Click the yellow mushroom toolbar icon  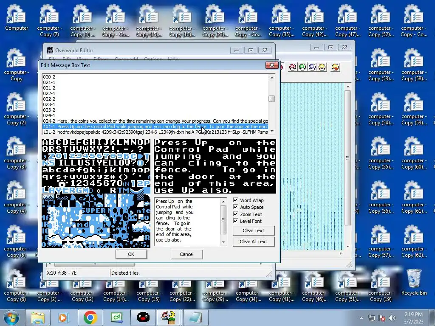[322, 67]
